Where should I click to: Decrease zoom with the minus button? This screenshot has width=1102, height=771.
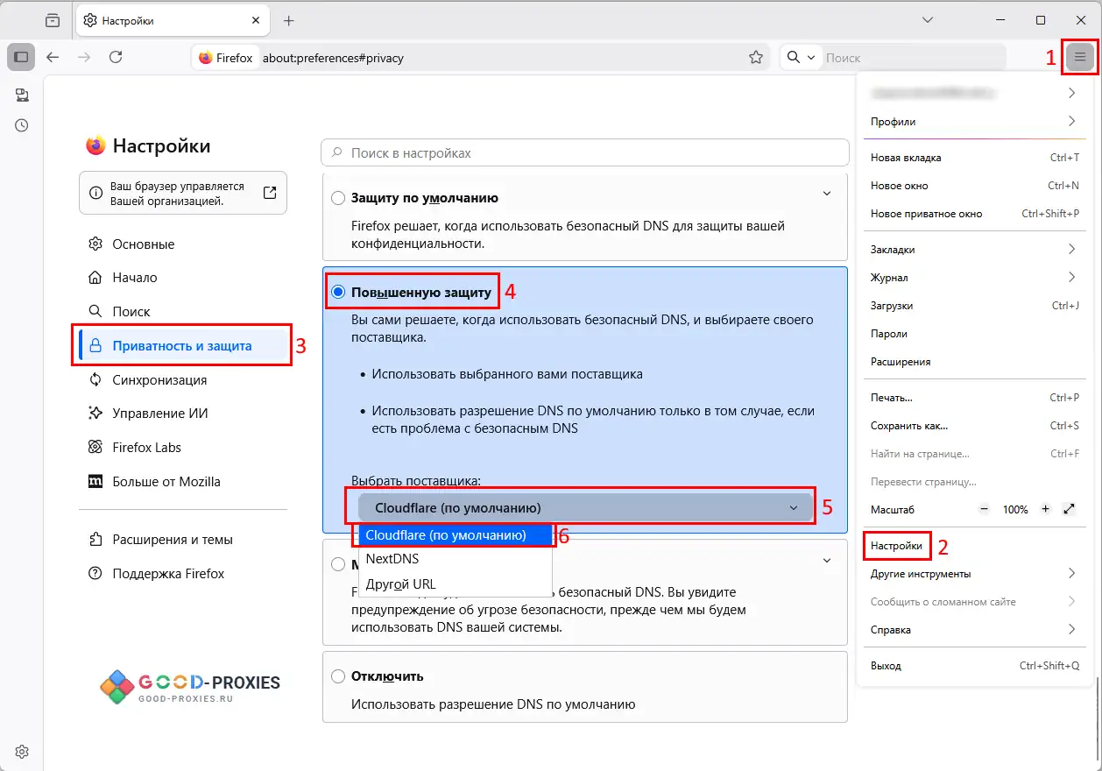[985, 509]
